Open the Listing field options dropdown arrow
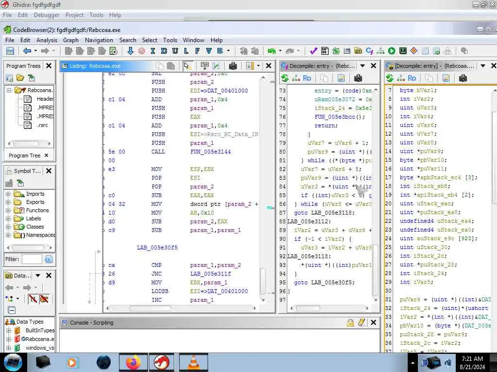This screenshot has height=372, width=497. click(258, 66)
